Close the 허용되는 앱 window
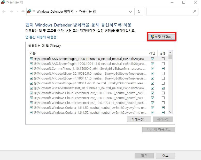This screenshot has height=160, width=201. [196, 2]
